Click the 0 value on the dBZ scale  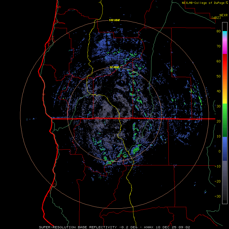click(220, 151)
